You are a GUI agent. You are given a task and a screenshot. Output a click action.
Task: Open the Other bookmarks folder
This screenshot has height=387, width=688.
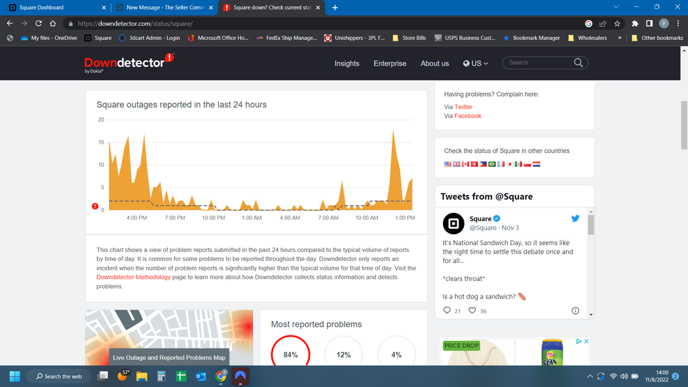657,38
